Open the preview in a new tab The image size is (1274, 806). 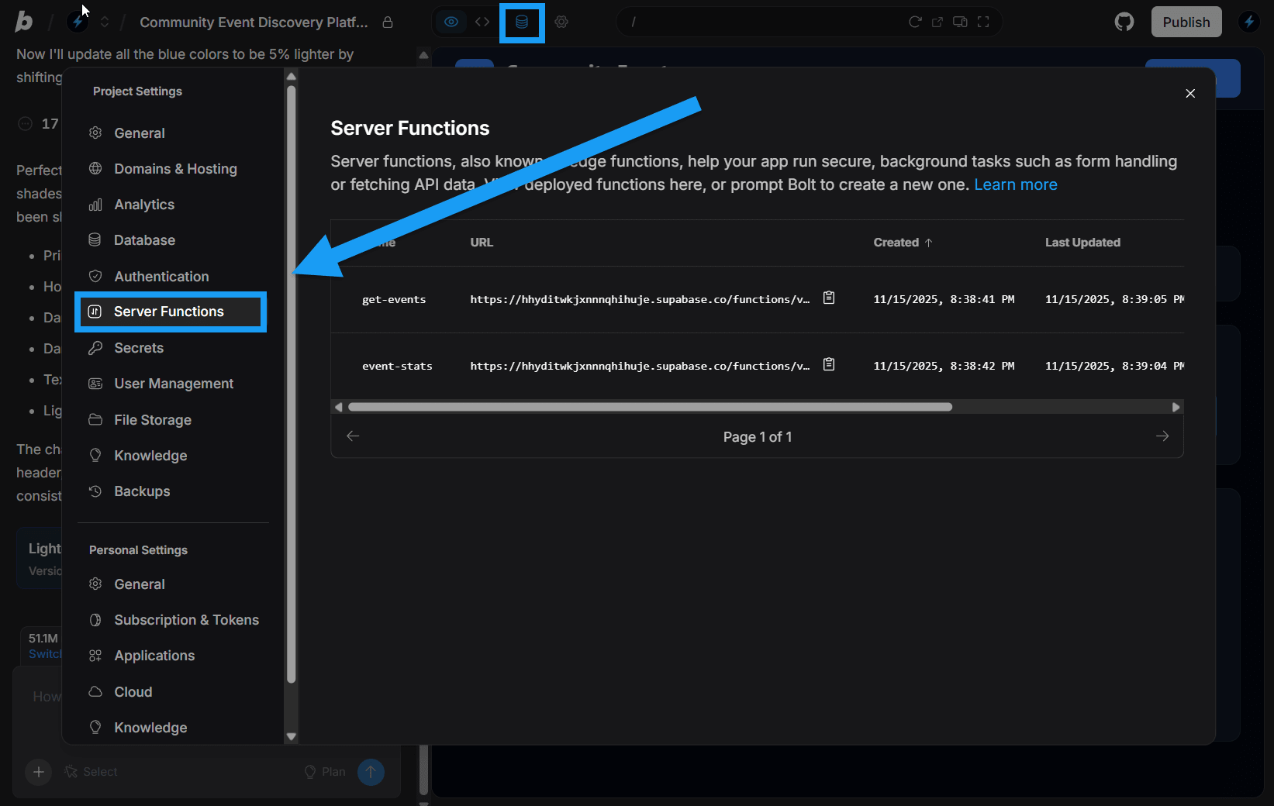coord(938,22)
